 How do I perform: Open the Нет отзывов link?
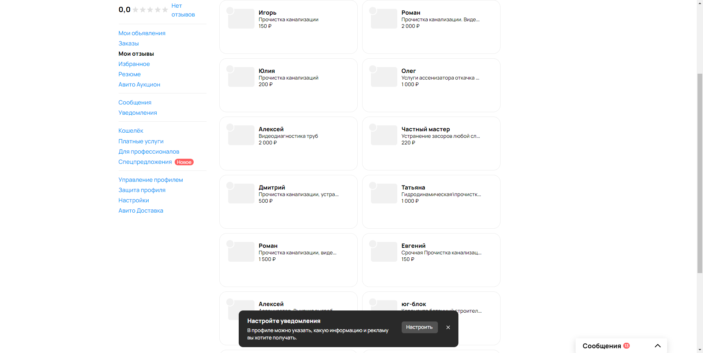click(183, 10)
